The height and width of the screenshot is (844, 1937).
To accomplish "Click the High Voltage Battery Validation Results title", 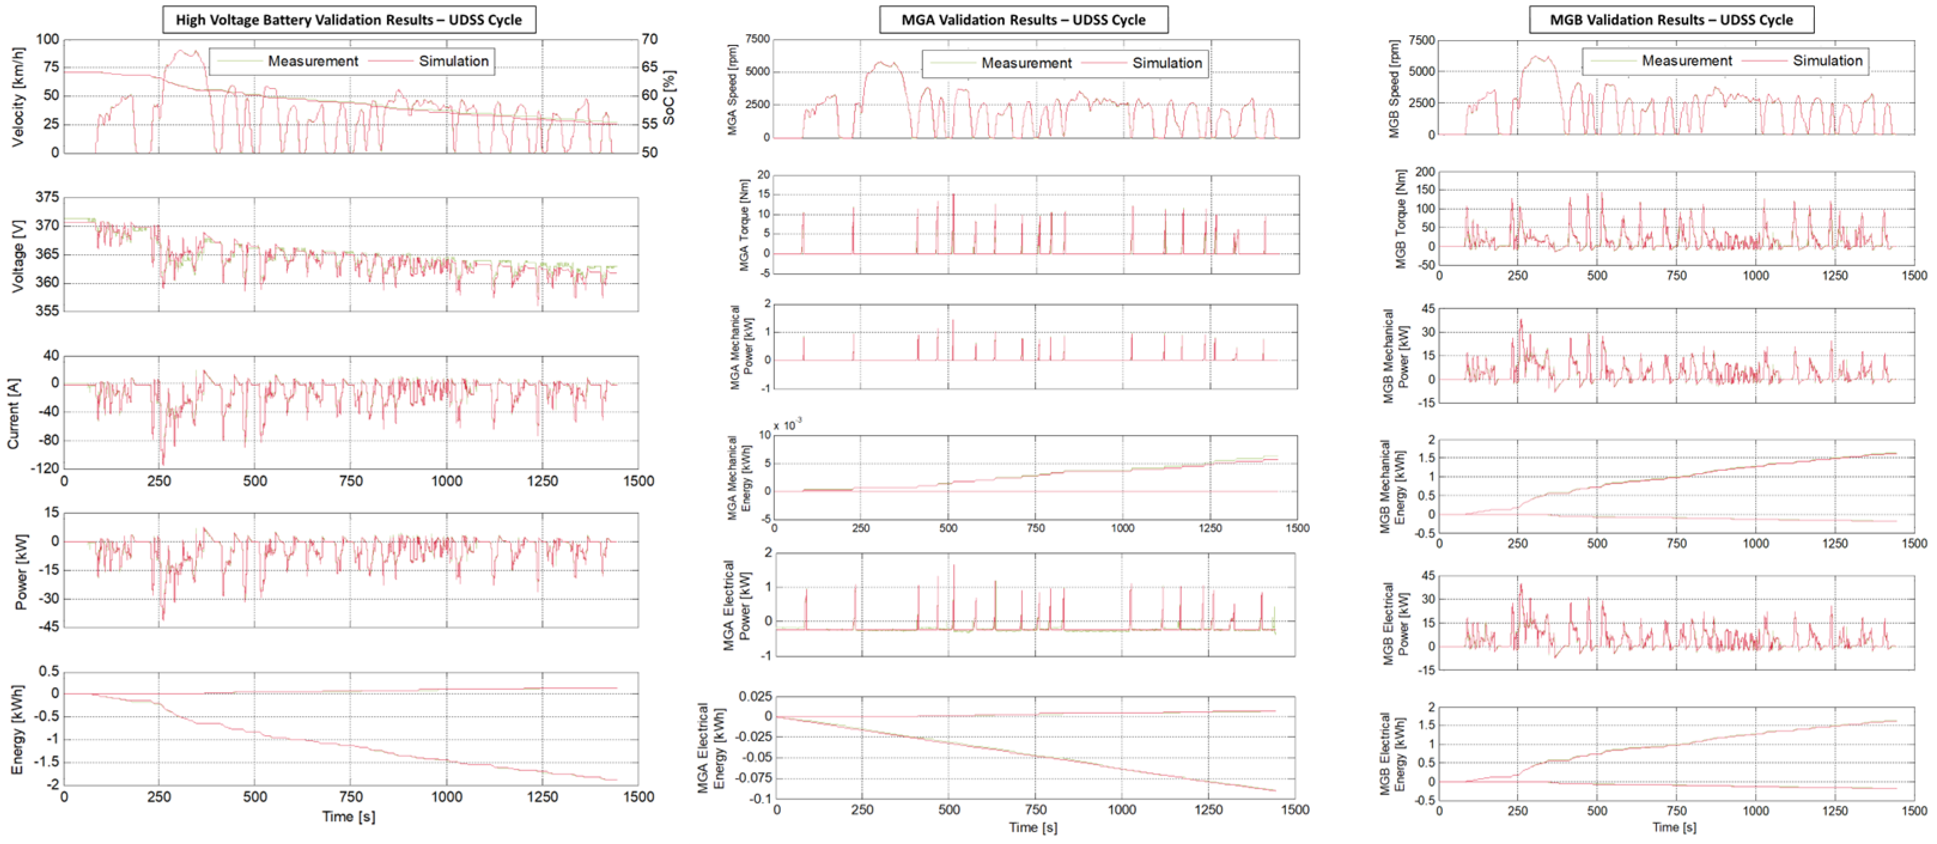I will (349, 20).
